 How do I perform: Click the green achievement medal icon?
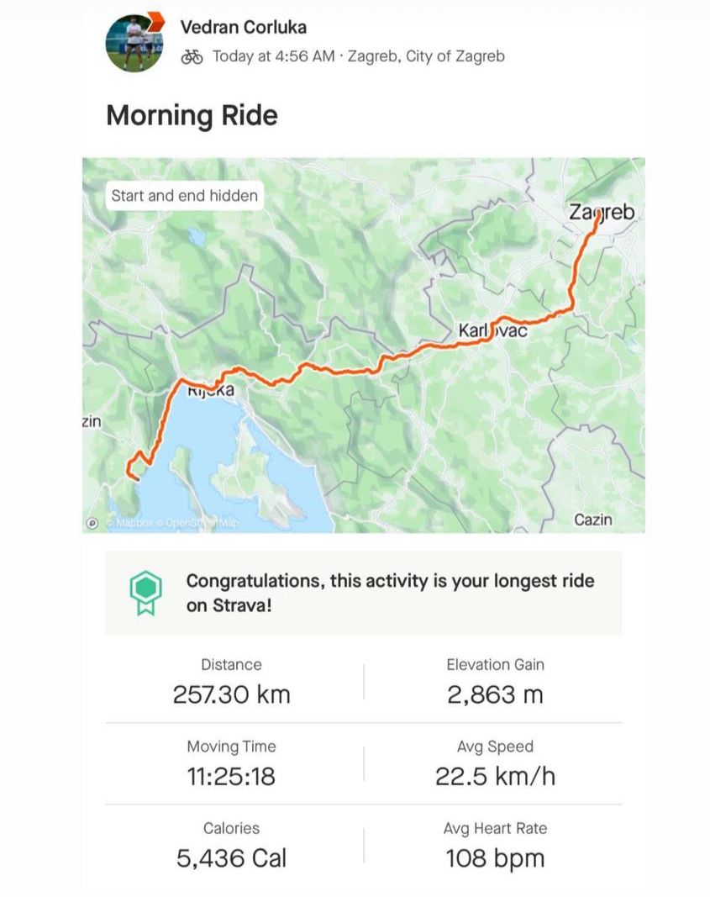tap(145, 594)
